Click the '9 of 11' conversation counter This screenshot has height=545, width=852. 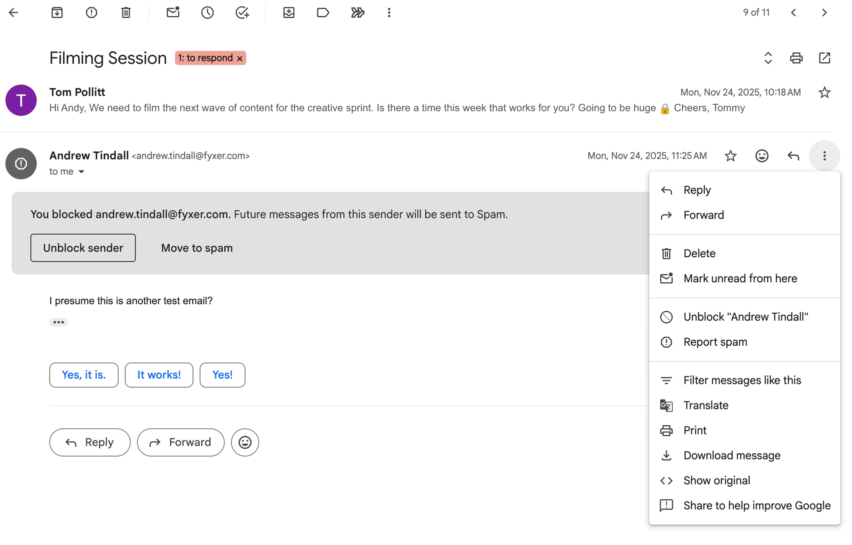(756, 13)
